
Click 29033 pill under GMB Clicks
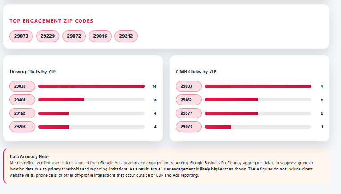(189, 86)
